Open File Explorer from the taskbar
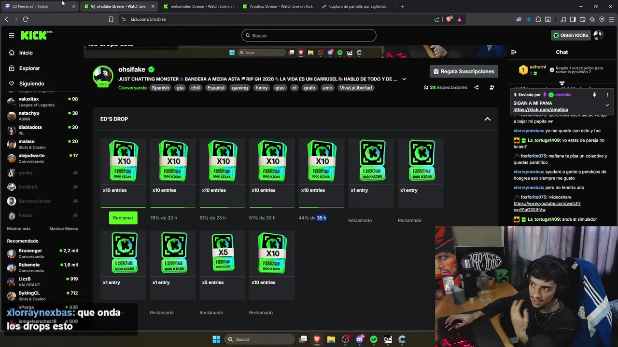 point(331,339)
